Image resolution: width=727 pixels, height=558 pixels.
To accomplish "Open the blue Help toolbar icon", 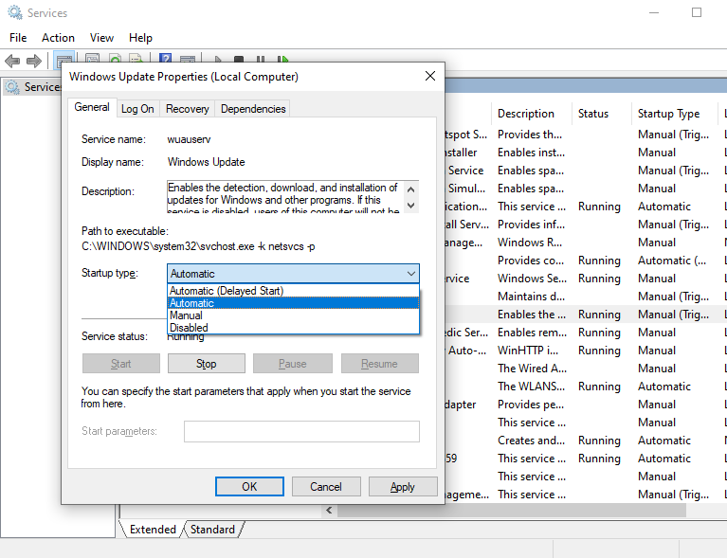I will [166, 59].
